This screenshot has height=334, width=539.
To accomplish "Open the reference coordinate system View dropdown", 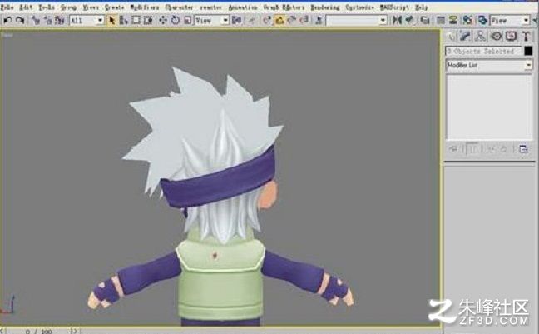I will point(212,21).
